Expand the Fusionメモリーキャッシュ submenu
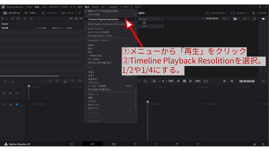Viewport: 269px width, 151px height. click(x=111, y=40)
